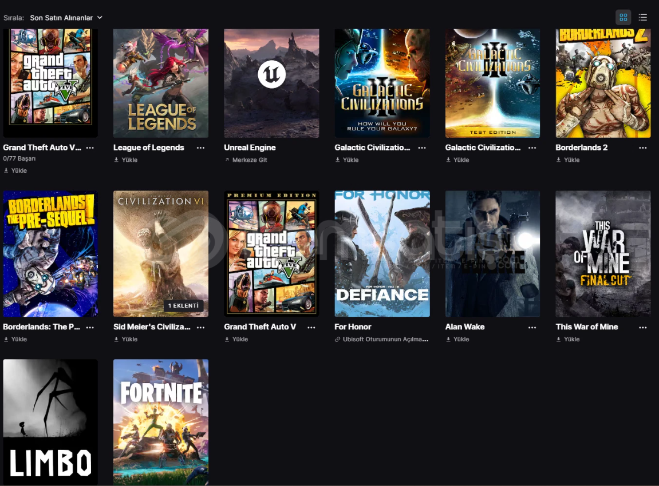The width and height of the screenshot is (659, 486).
Task: Click the Unreal Engine title text
Action: pos(250,148)
